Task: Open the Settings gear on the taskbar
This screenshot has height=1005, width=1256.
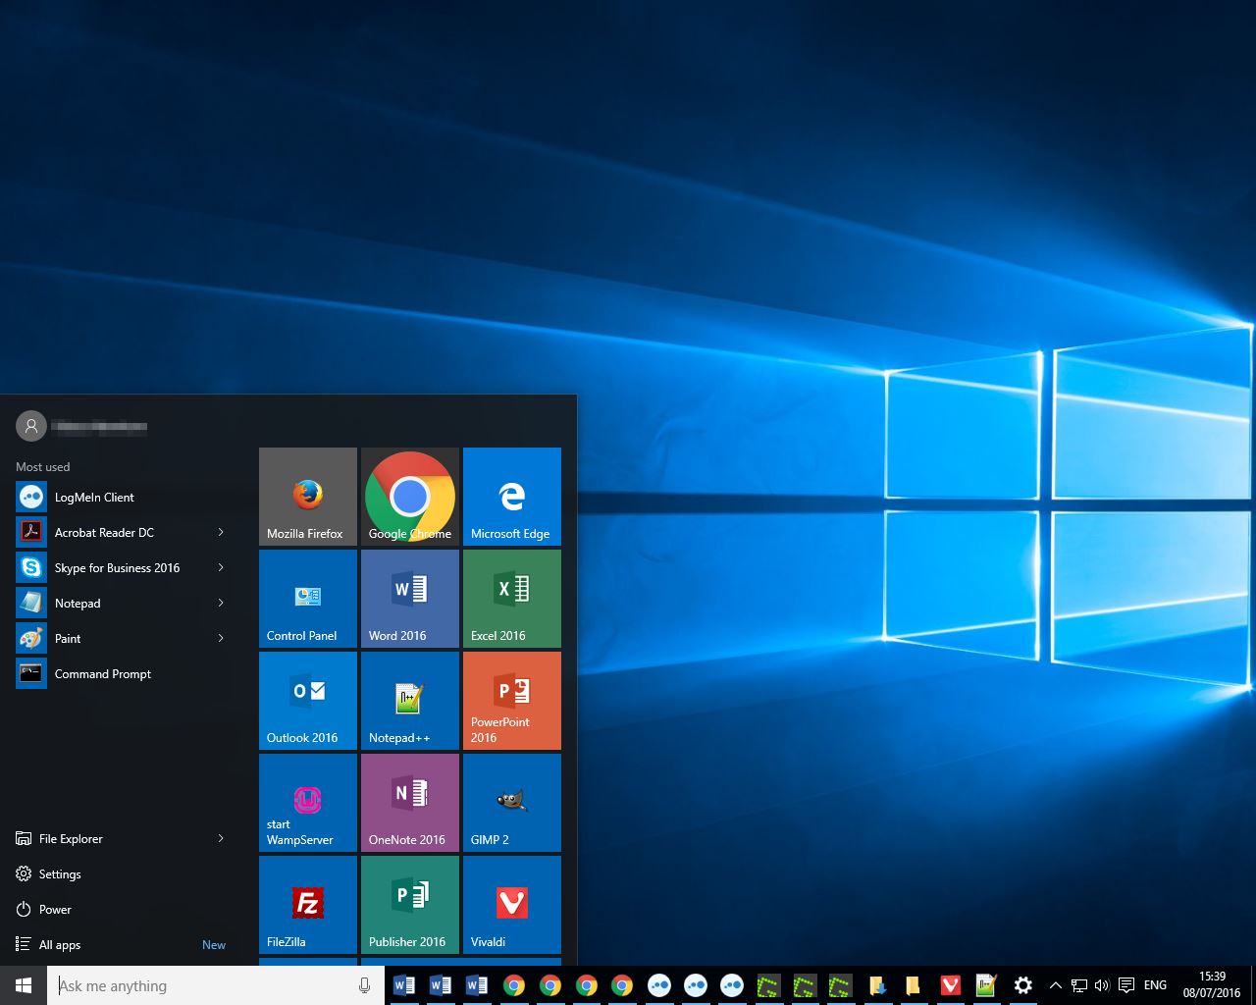Action: tap(1022, 985)
